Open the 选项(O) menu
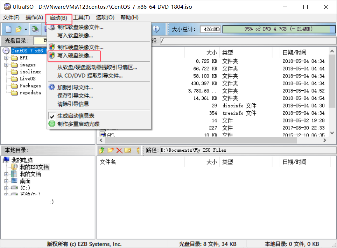The width and height of the screenshot is (337, 248). pyautogui.click(x=105, y=17)
